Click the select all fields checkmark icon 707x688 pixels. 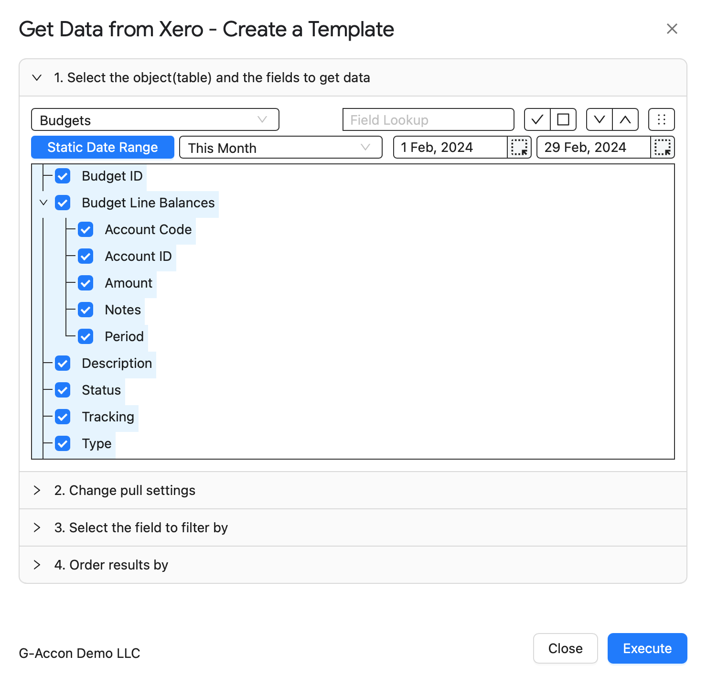(537, 119)
